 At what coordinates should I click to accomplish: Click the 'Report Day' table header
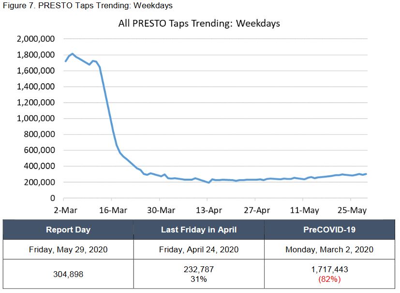68,230
